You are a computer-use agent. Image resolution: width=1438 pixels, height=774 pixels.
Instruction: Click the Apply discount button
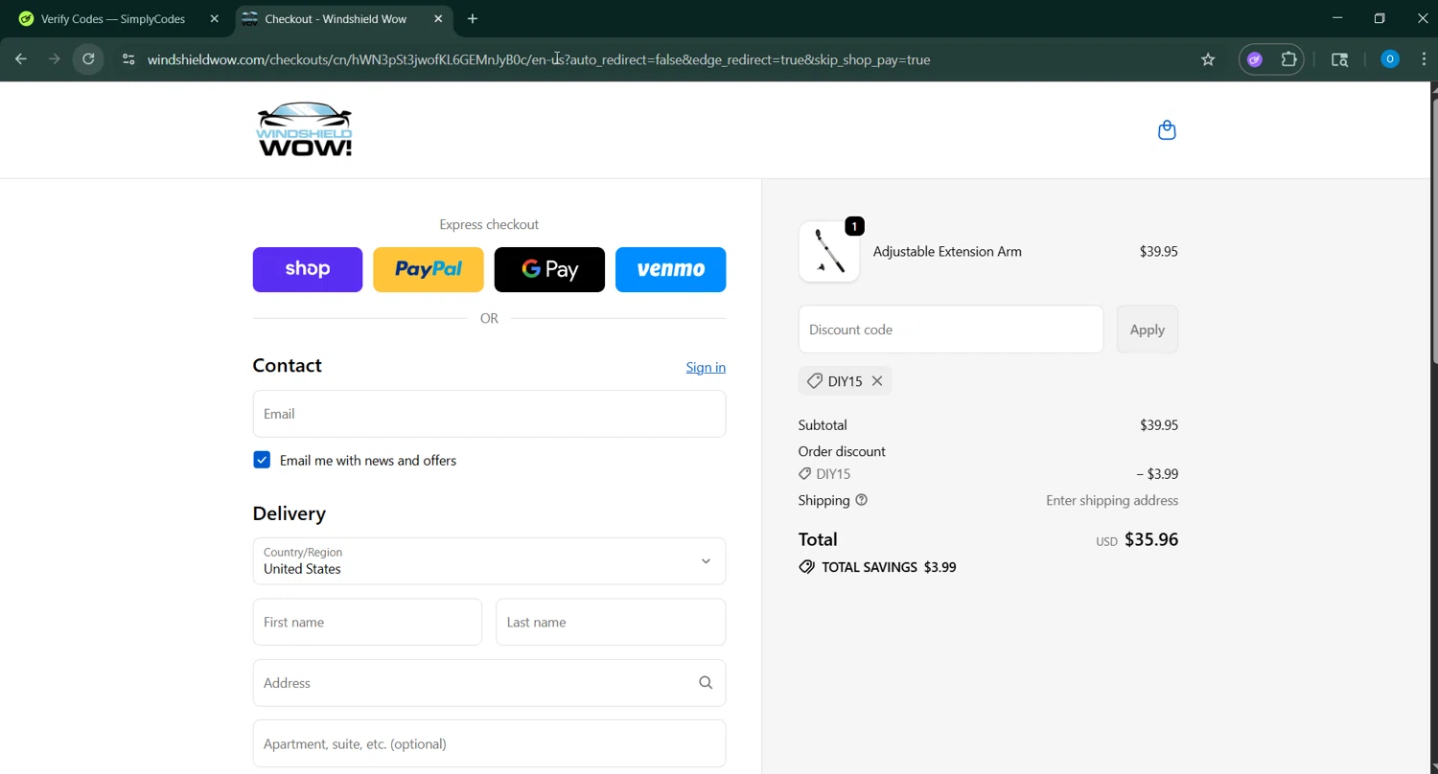1148,330
